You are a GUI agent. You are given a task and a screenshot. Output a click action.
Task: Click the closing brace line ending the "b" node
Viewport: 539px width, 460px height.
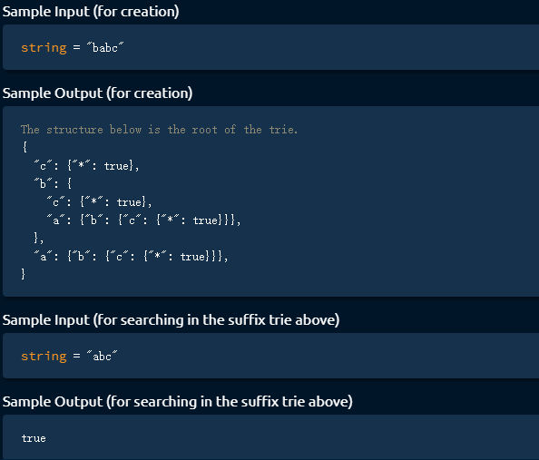point(38,238)
